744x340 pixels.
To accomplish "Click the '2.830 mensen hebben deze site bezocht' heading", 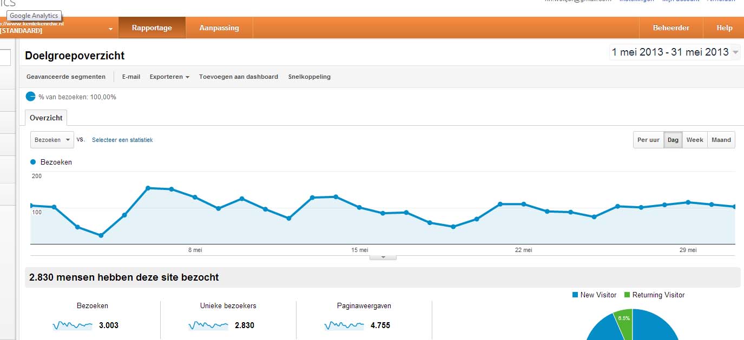I will click(x=124, y=277).
